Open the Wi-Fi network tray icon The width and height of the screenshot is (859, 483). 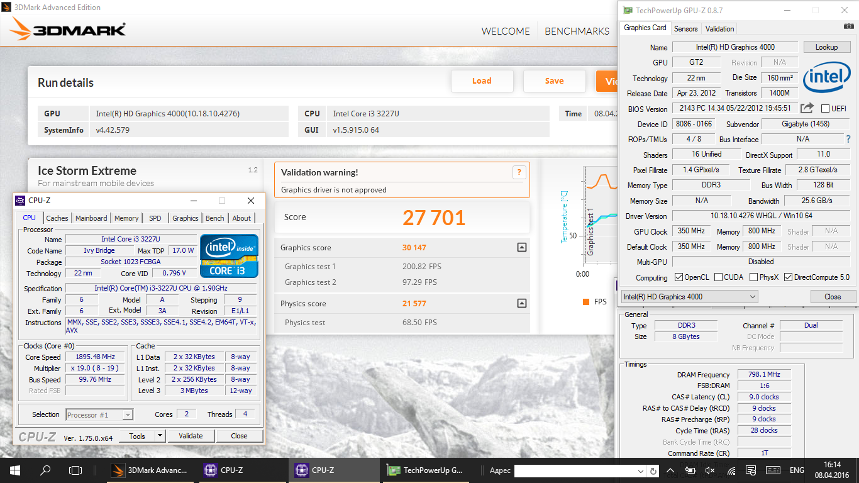(x=731, y=470)
